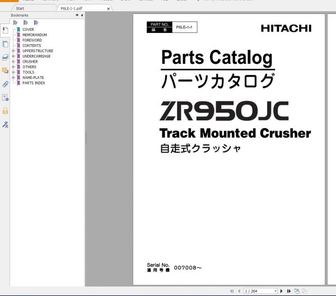Click the part number 'P6LE-1-1' box
The height and width of the screenshot is (296, 336).
click(184, 27)
